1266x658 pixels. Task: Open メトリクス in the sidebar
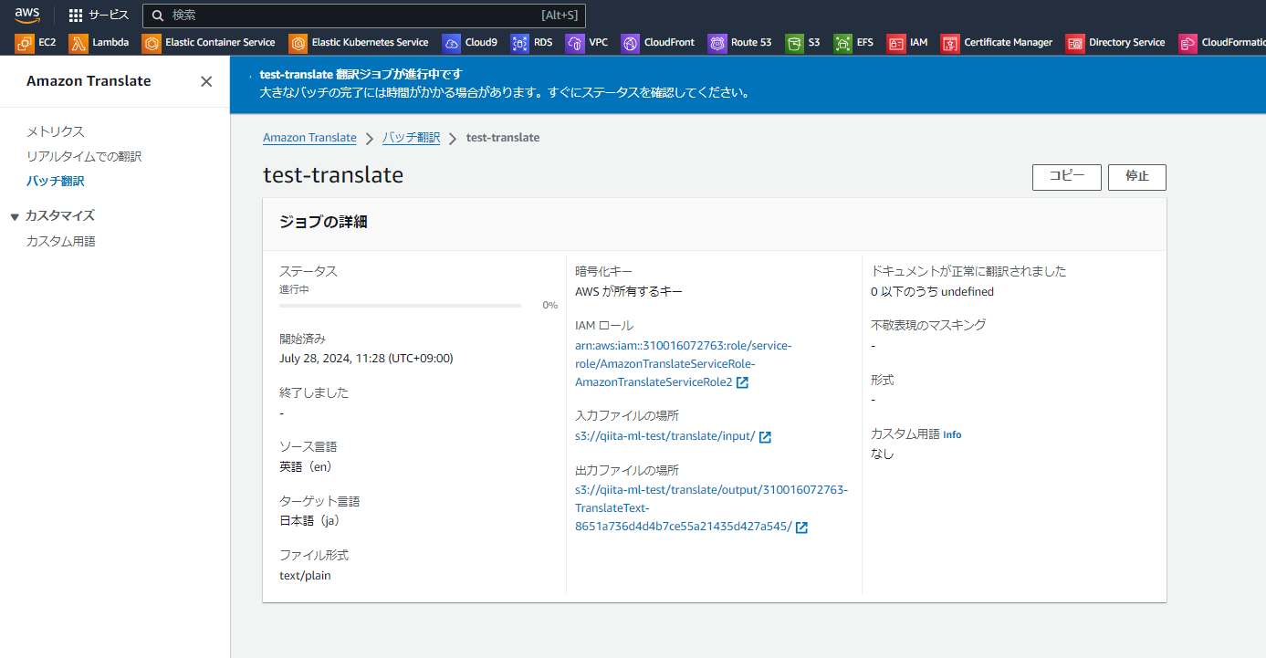tap(56, 131)
